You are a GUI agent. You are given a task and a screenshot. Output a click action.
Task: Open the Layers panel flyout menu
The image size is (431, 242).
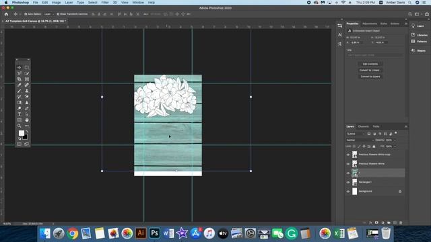(406, 126)
